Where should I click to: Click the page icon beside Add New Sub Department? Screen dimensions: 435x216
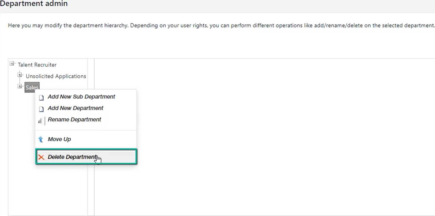(42, 98)
